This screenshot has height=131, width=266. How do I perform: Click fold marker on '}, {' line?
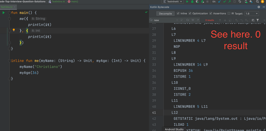tap(9, 31)
